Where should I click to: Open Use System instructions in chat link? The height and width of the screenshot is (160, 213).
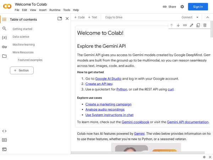[109, 115]
